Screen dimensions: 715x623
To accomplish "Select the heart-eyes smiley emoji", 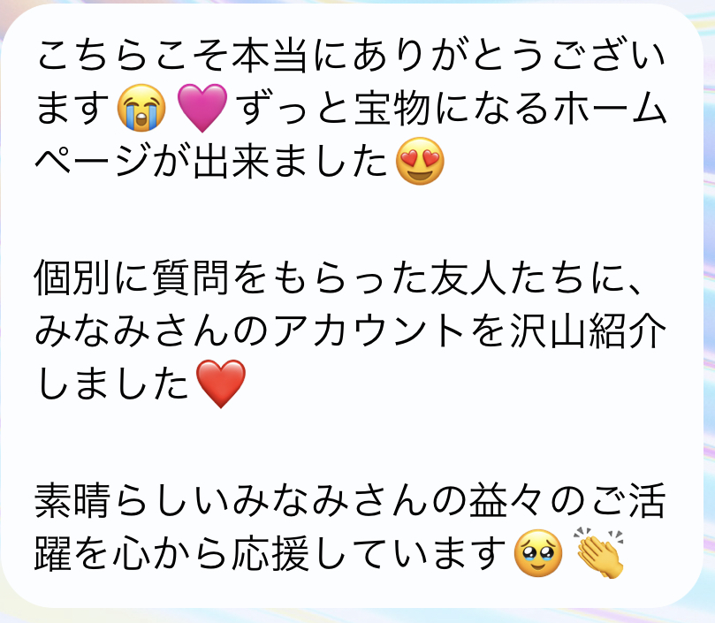I will coord(420,161).
